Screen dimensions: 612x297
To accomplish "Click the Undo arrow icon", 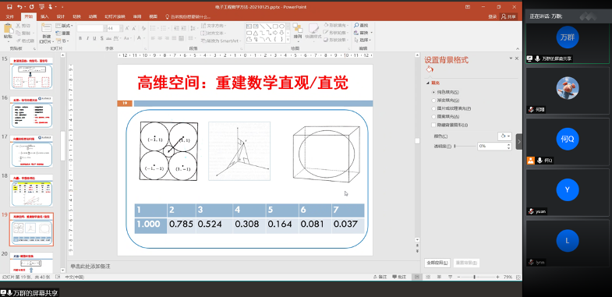I will [x=19, y=7].
